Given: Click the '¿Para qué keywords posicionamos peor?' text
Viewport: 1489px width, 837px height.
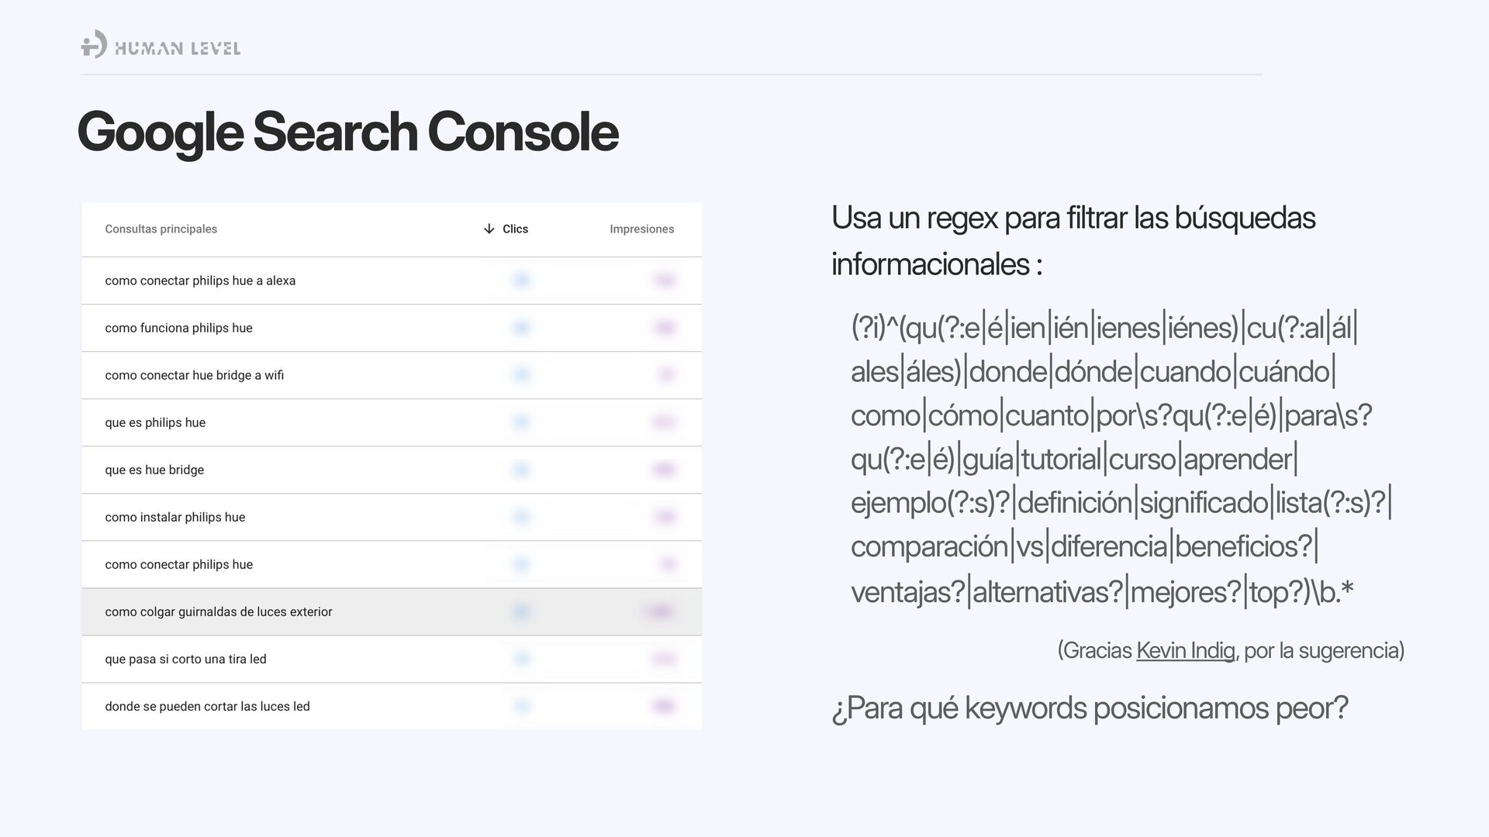Looking at the screenshot, I should pos(1090,708).
